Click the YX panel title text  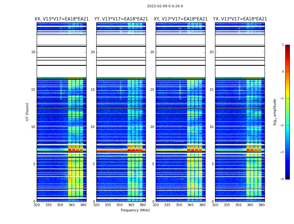[x=240, y=19]
